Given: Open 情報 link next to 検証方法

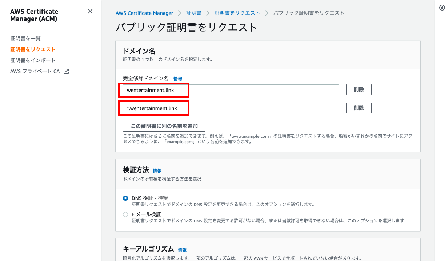Looking at the screenshot, I should [157, 170].
